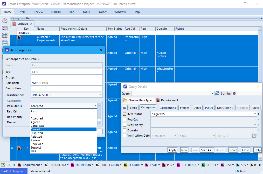Open the DOC SECTION item type in bottom bar
Viewport: 263px width, 174px height.
click(x=108, y=165)
